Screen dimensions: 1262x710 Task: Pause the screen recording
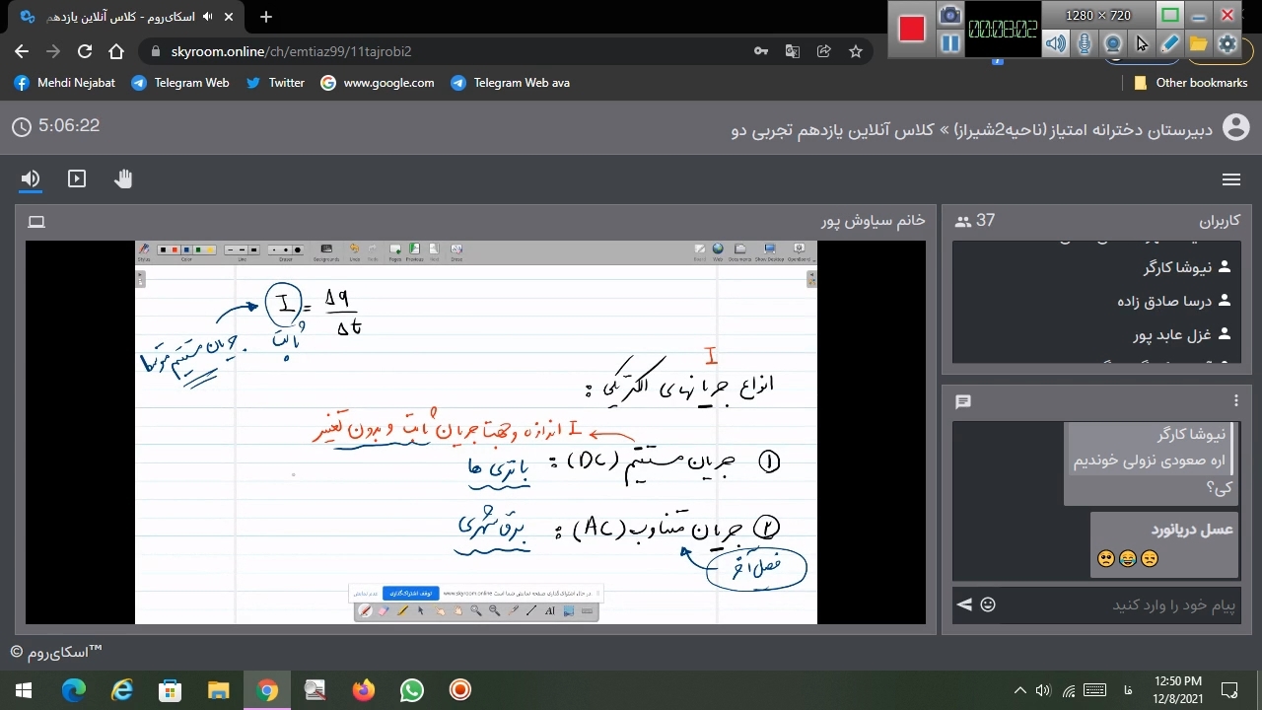click(949, 43)
